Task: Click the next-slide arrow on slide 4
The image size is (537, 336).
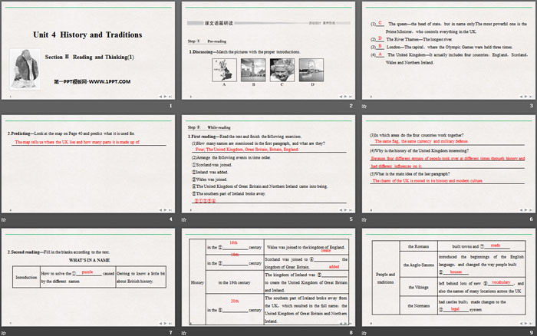Action: coord(165,210)
